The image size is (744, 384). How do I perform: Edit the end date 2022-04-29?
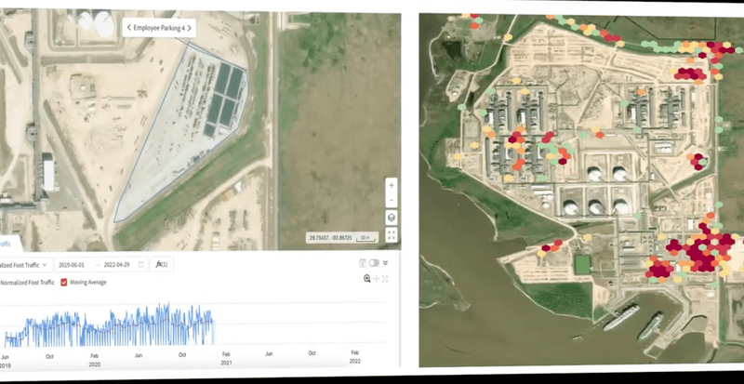click(116, 264)
